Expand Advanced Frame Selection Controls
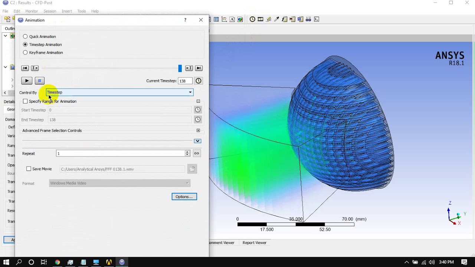The image size is (475, 267). (x=198, y=131)
